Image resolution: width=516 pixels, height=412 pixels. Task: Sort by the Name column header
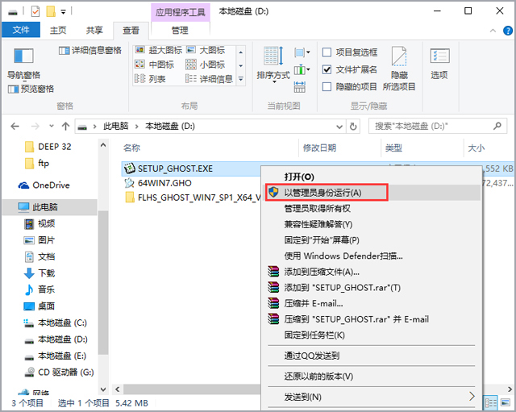tap(131, 148)
